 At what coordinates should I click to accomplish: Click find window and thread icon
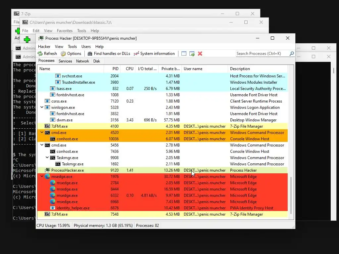point(192,54)
